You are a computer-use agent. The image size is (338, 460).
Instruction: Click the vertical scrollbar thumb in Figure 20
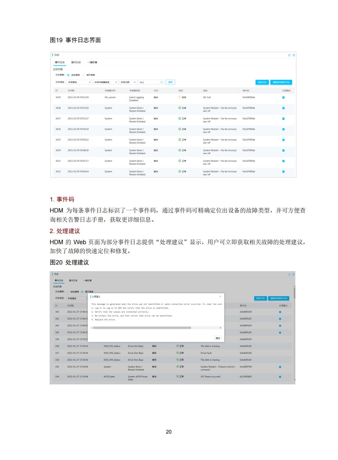[294, 293]
